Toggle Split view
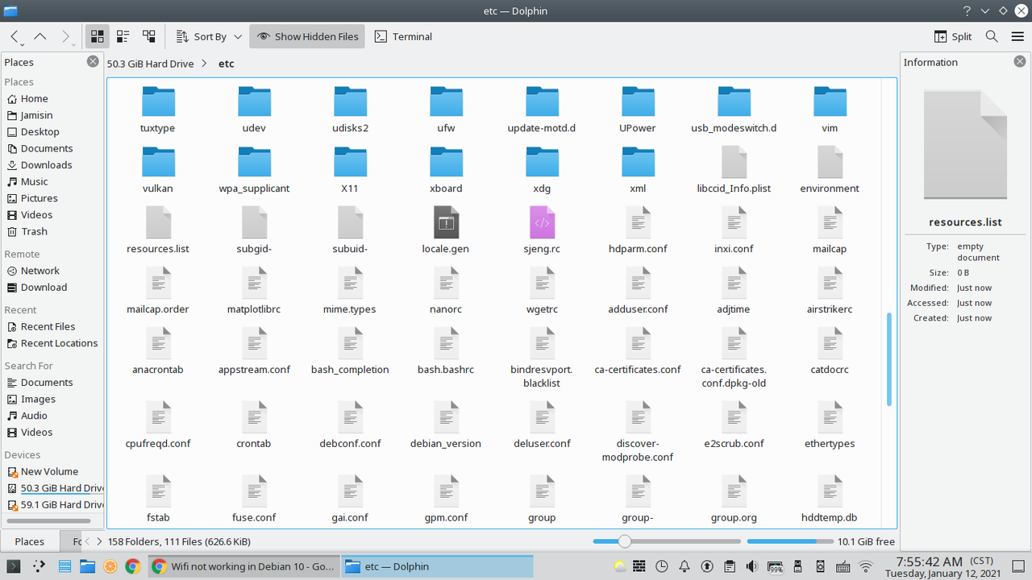This screenshot has height=580, width=1032. (x=953, y=36)
